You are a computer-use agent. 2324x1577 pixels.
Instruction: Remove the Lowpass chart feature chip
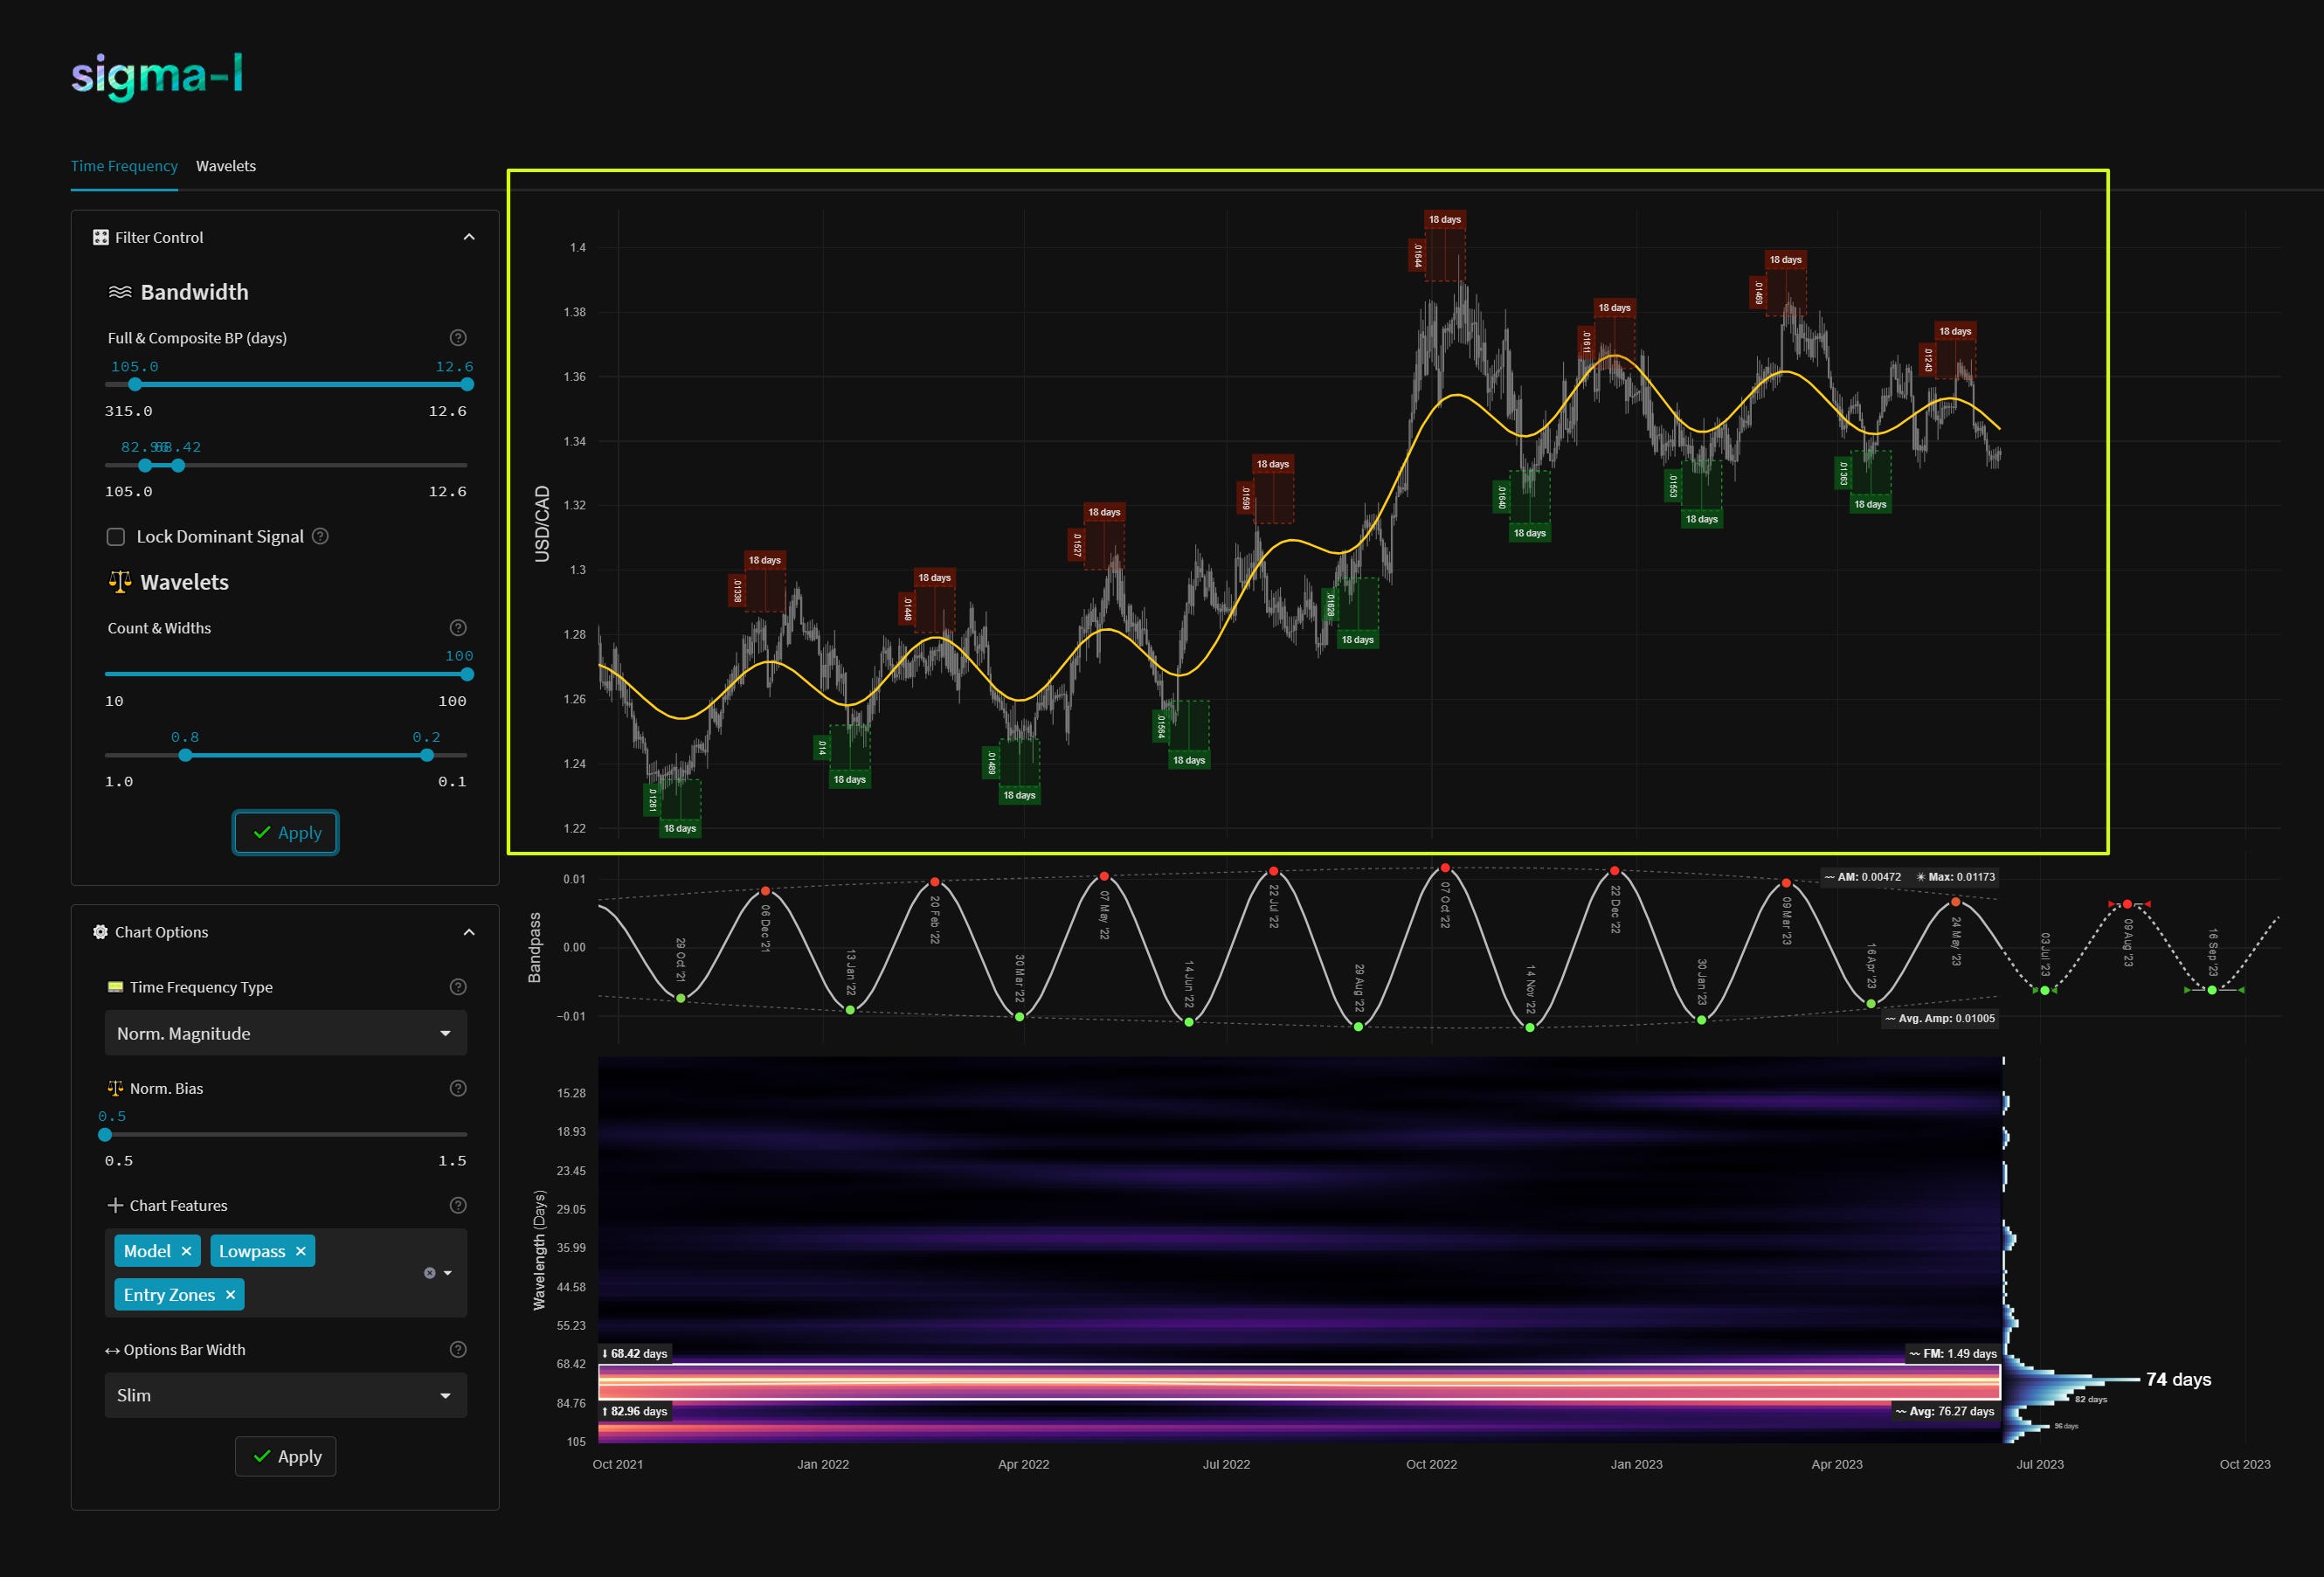pyautogui.click(x=300, y=1250)
